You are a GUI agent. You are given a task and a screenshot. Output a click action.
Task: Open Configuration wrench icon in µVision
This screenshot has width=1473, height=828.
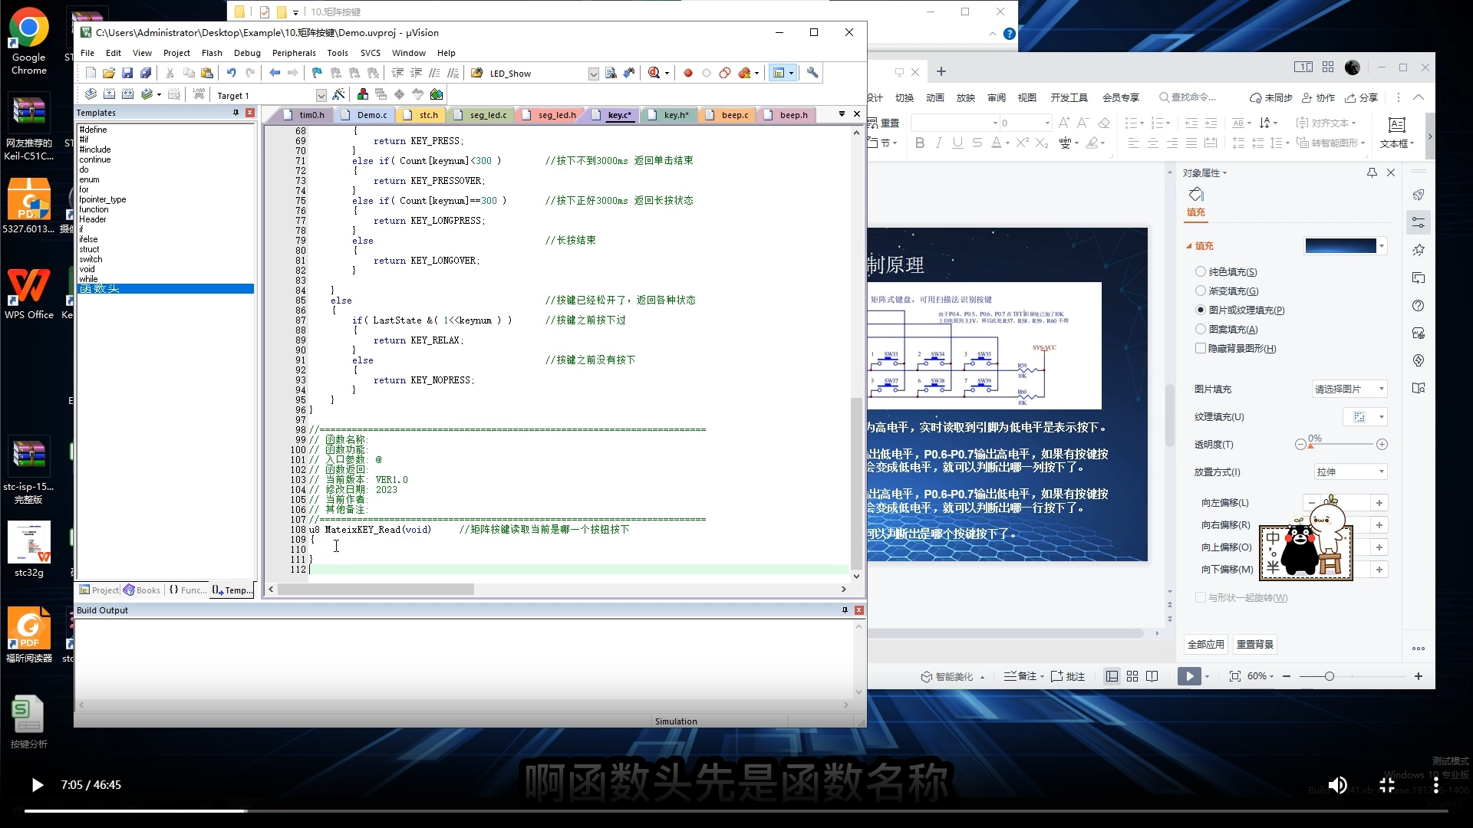(x=812, y=73)
